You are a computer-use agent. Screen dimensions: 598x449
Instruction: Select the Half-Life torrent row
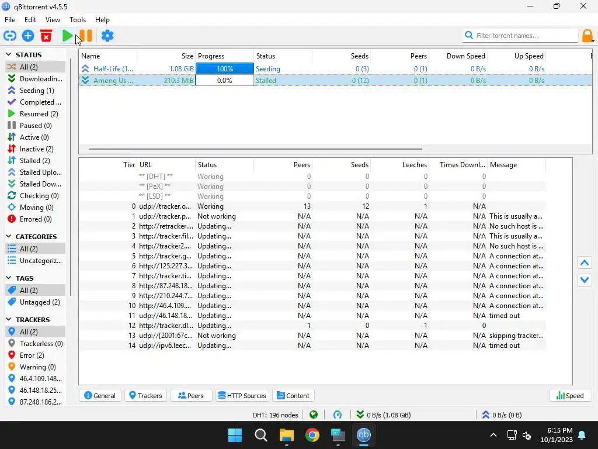[335, 69]
